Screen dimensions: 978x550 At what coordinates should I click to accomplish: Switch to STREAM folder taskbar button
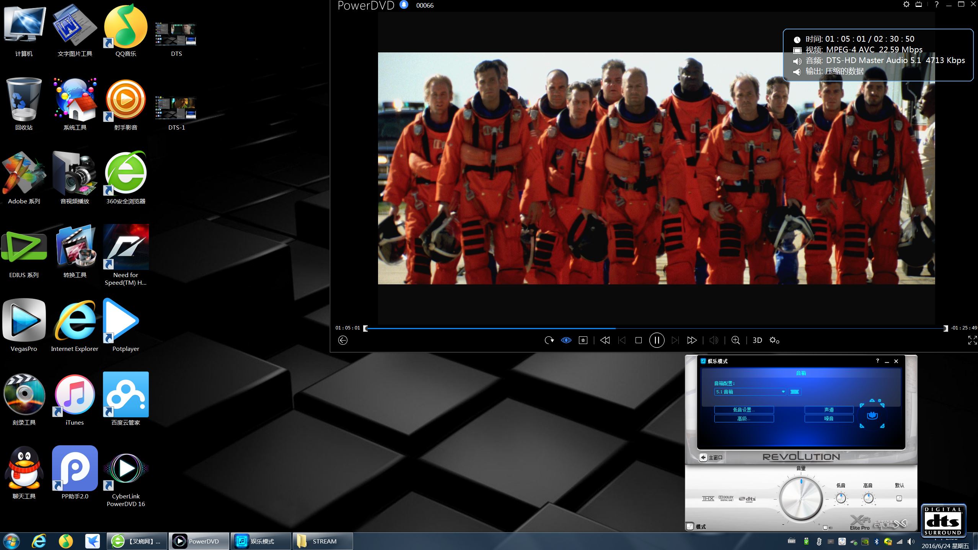click(x=323, y=541)
